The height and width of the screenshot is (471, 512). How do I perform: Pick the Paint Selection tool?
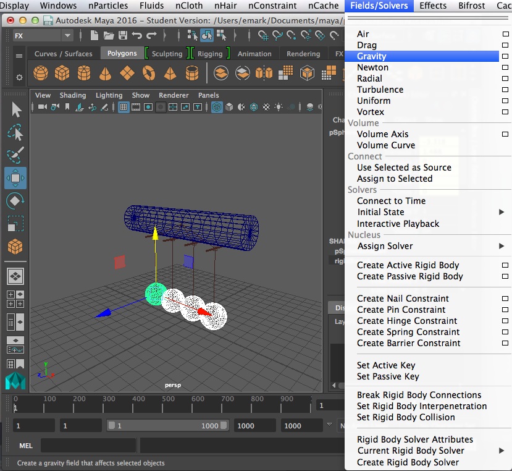pos(16,155)
